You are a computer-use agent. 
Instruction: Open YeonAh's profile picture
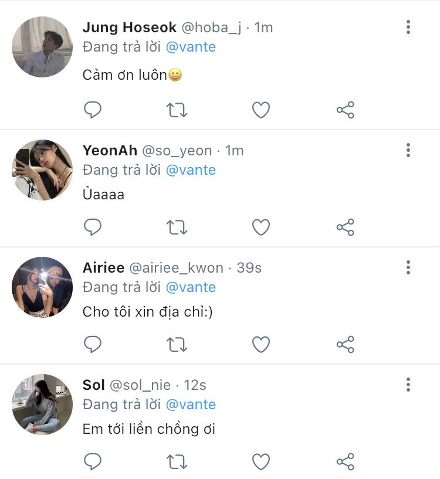[42, 169]
